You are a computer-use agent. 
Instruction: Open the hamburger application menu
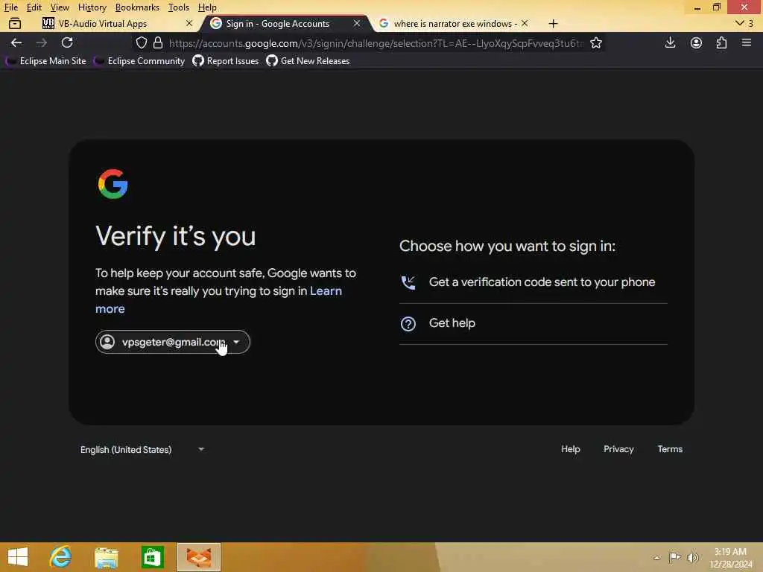[x=747, y=42]
